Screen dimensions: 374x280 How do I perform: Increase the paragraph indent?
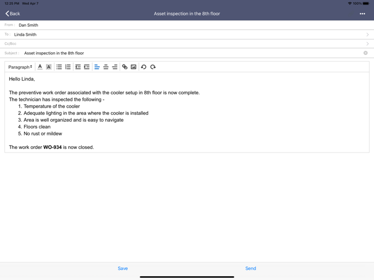click(x=87, y=67)
